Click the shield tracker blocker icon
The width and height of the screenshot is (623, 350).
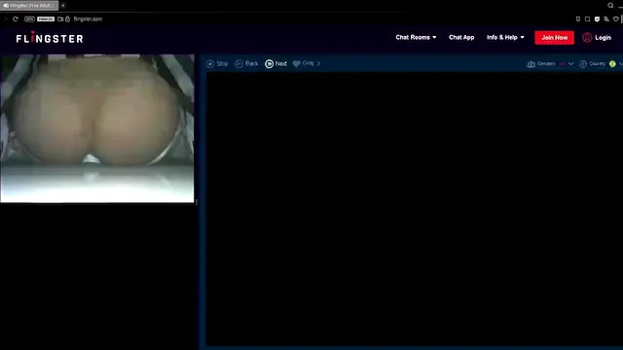click(x=597, y=18)
